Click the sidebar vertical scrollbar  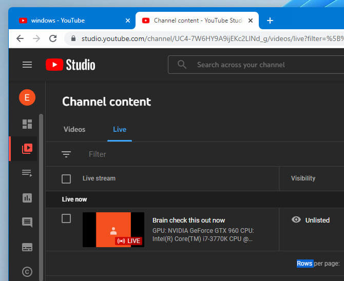41,197
